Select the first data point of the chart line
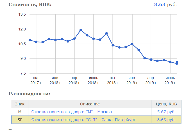The image size is (193, 130). coord(30,40)
